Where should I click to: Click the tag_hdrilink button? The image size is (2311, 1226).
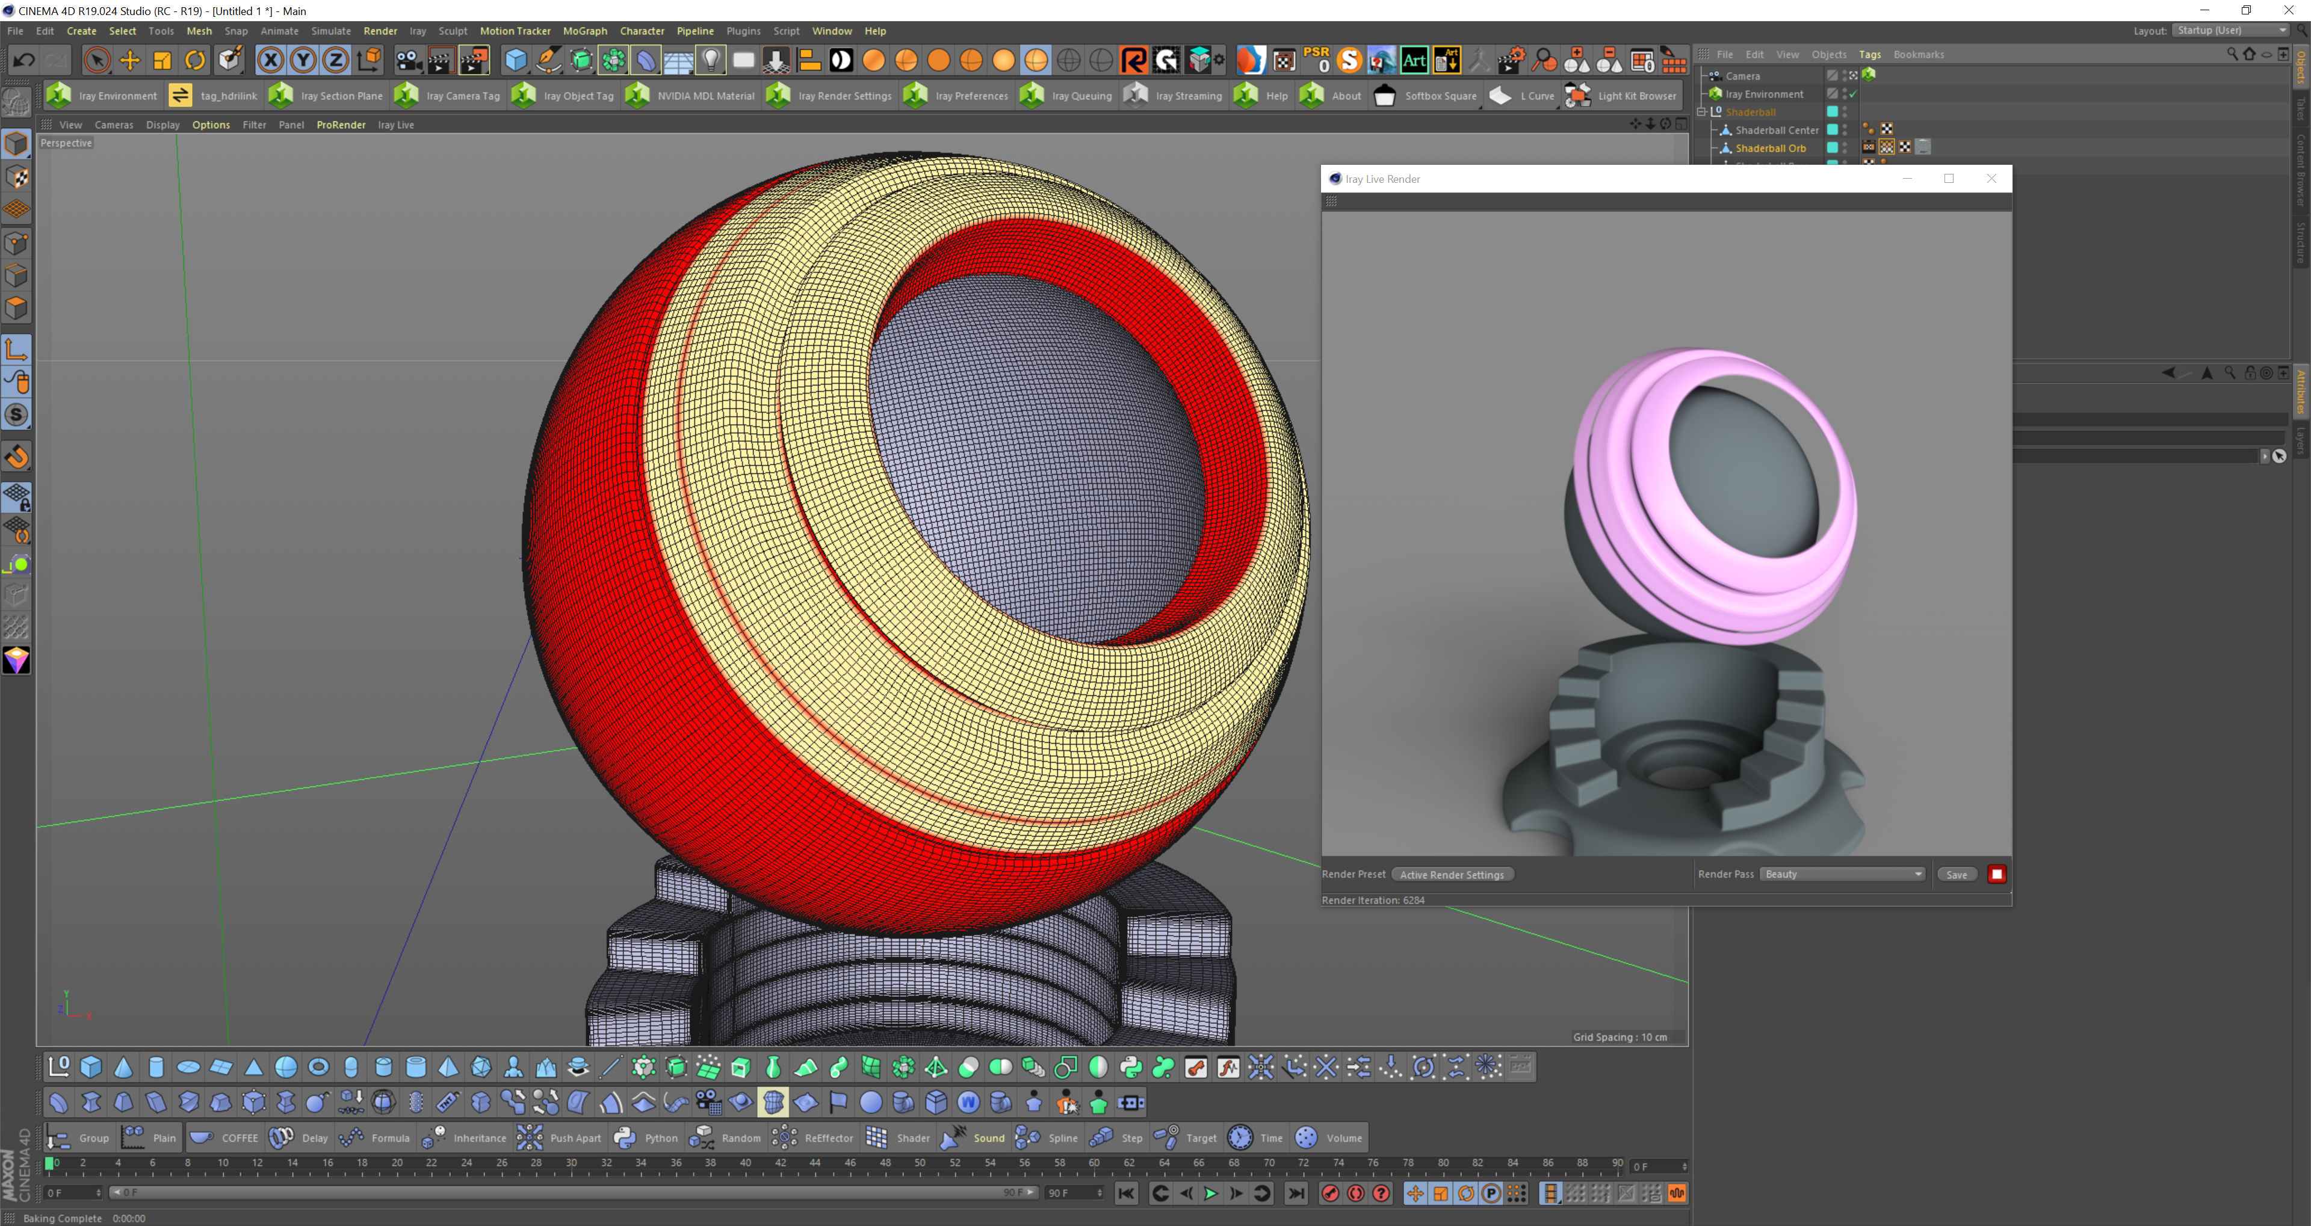214,95
